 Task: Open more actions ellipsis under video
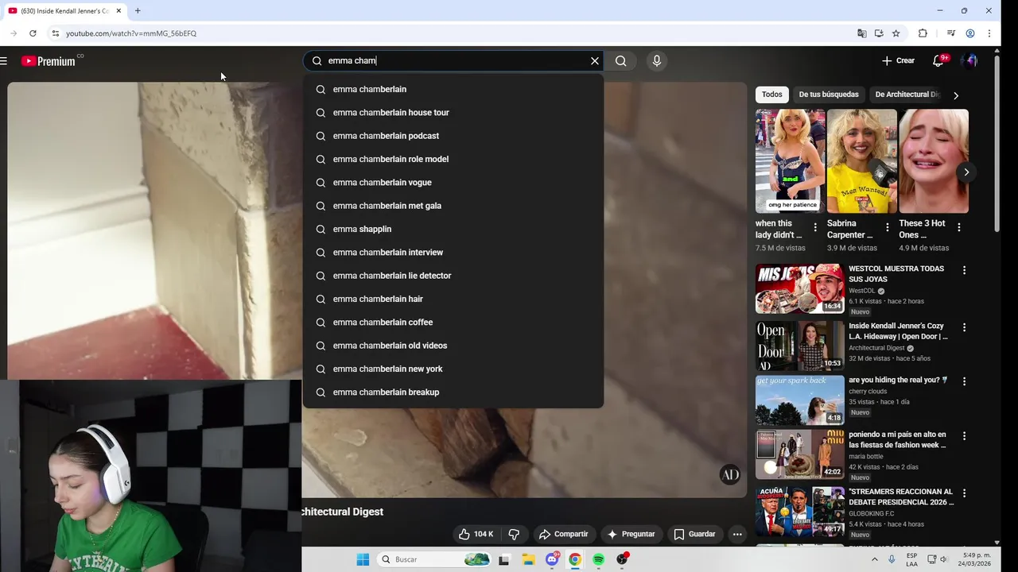737,534
